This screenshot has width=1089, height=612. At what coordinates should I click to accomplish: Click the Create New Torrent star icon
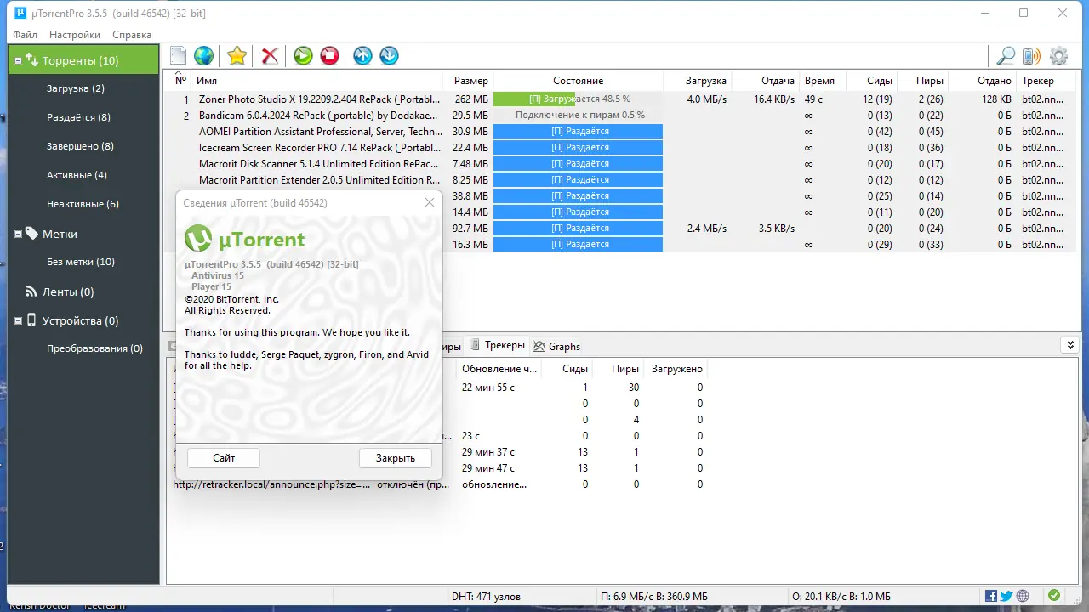pyautogui.click(x=237, y=56)
